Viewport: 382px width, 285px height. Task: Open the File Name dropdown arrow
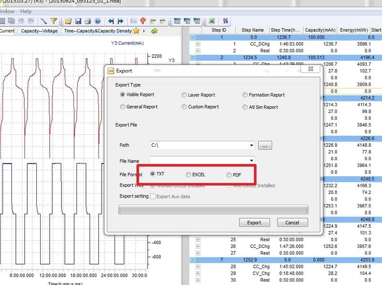click(x=252, y=160)
